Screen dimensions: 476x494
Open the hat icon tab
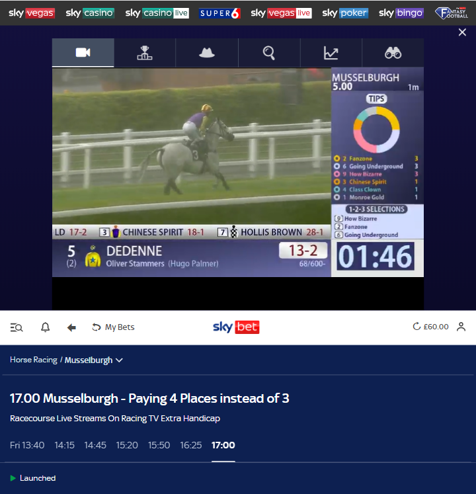[x=207, y=53]
